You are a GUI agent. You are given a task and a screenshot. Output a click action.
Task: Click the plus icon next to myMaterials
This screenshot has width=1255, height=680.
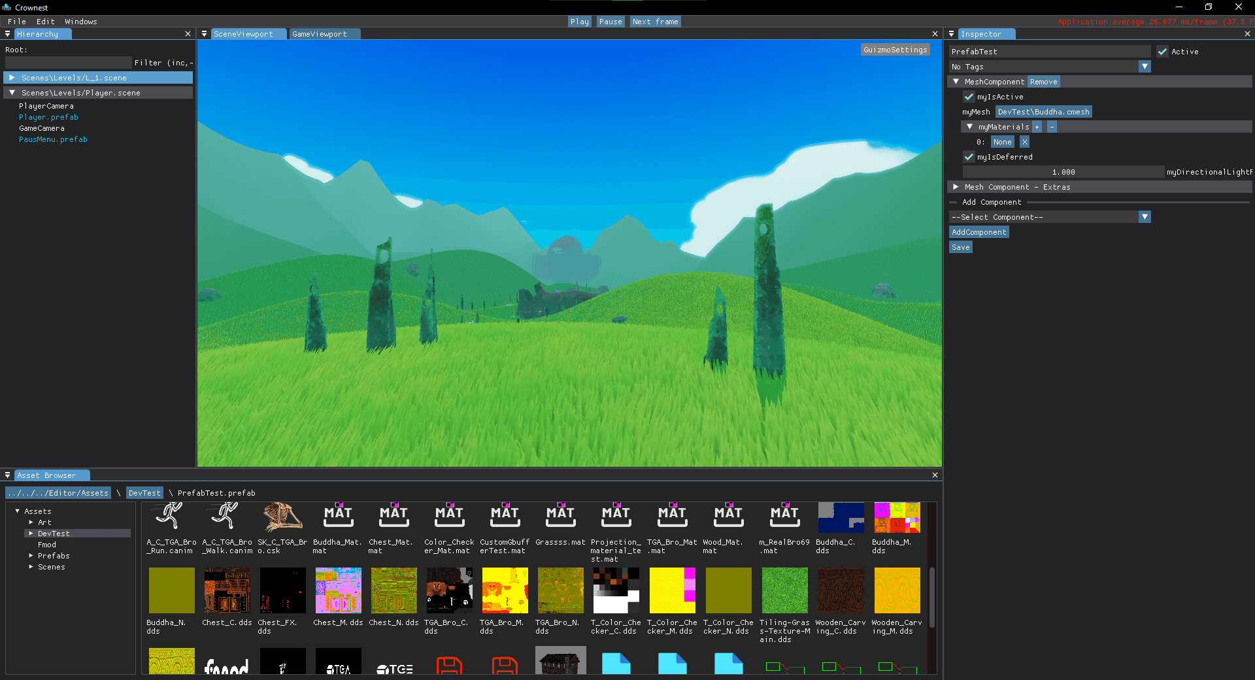(1037, 127)
